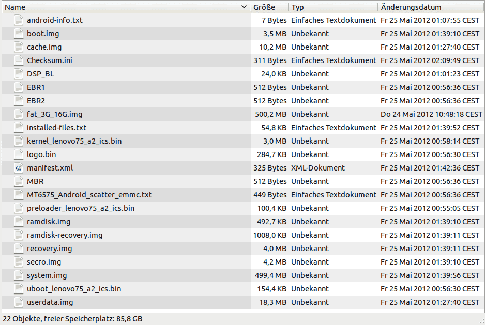The width and height of the screenshot is (485, 325).
Task: Select the file name ramdisk.img
Action: click(x=49, y=222)
